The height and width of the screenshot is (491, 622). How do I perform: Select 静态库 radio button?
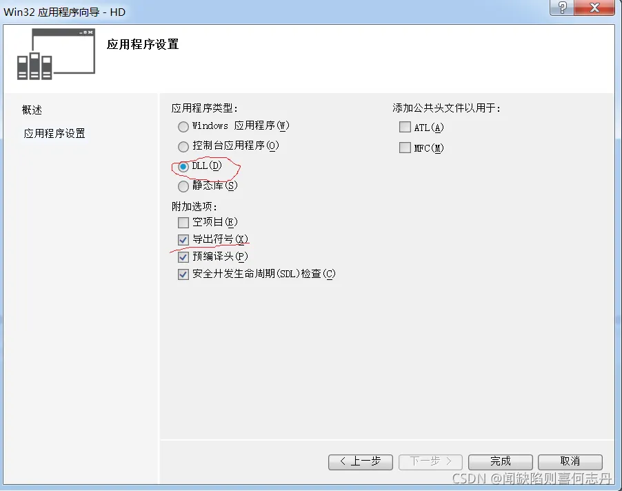click(x=183, y=186)
